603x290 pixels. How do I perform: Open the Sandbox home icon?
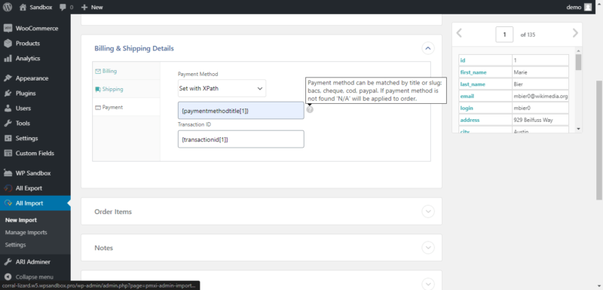click(23, 7)
